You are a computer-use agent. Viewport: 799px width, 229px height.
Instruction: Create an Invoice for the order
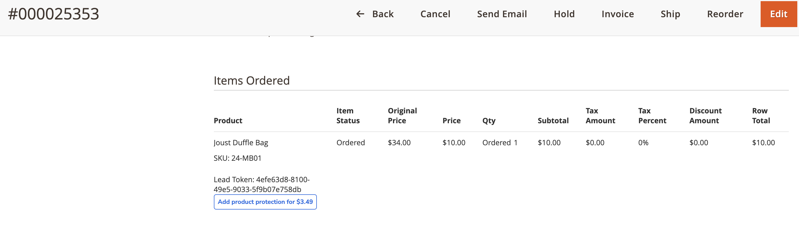pos(617,14)
